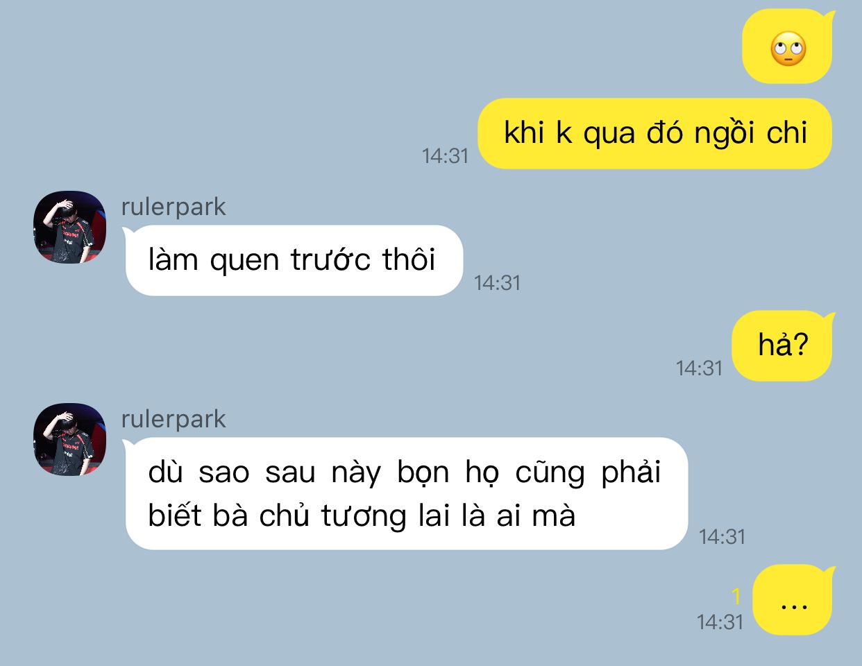The width and height of the screenshot is (862, 666).
Task: Tap the eye-roll emoji message bubble
Action: (x=787, y=47)
